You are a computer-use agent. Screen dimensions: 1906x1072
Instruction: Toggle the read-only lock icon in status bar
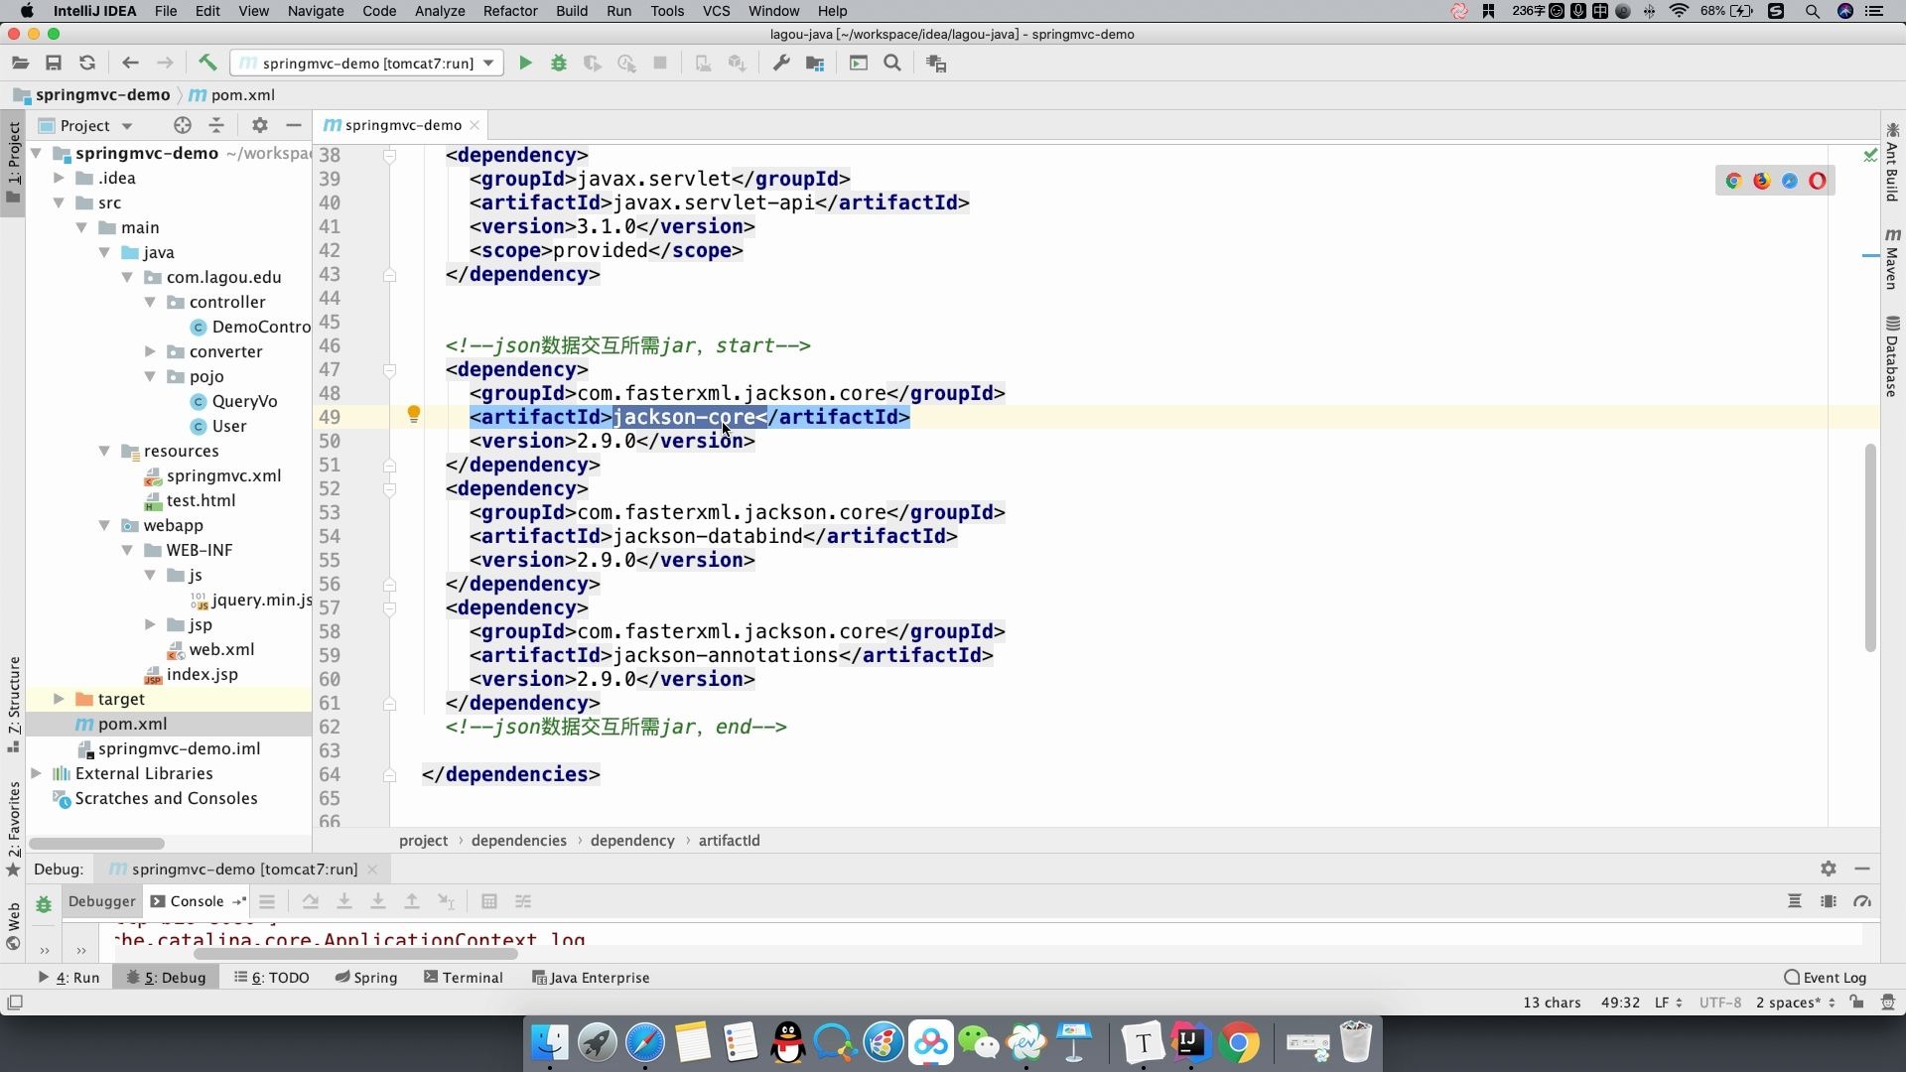click(x=1856, y=1003)
